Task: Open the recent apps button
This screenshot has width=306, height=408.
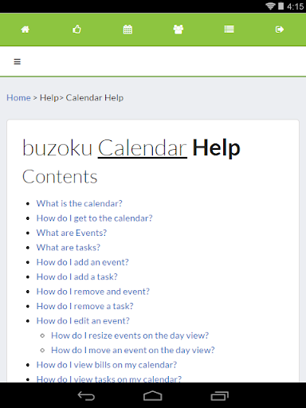Action: (220, 396)
